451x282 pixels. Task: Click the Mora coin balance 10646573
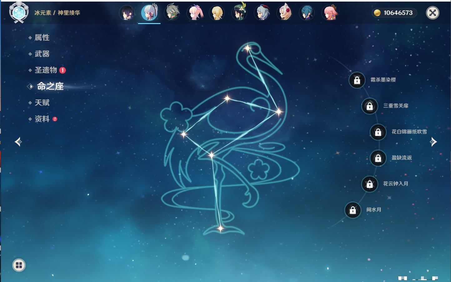394,13
